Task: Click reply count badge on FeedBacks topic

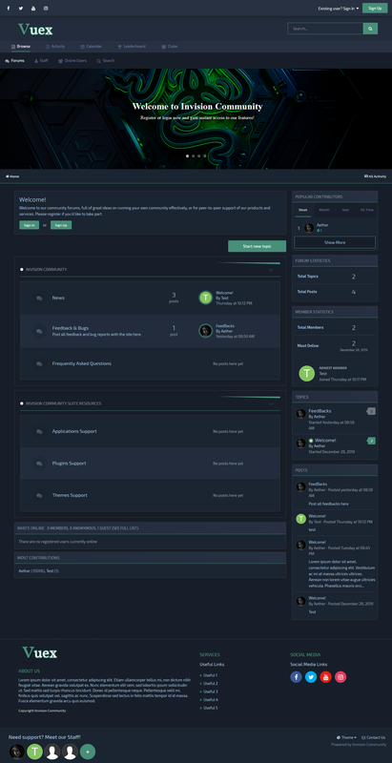Action: [372, 411]
